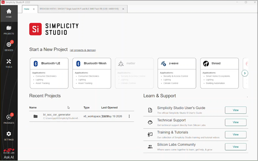258x161 pixels.
Task: View Silicon Labs Community
Action: click(236, 147)
